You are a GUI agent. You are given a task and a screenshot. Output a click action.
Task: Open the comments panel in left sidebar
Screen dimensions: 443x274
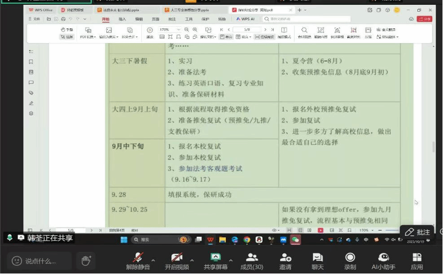[x=31, y=83]
